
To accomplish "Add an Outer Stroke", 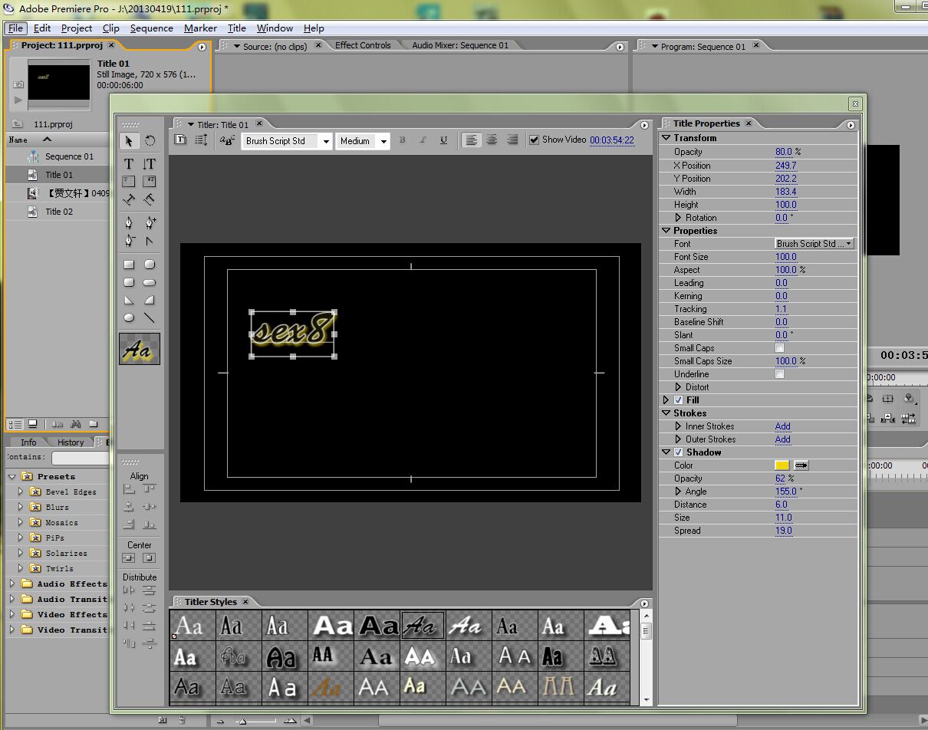I will pos(782,439).
